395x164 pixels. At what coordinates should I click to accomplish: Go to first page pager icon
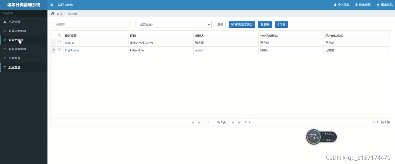(193, 122)
